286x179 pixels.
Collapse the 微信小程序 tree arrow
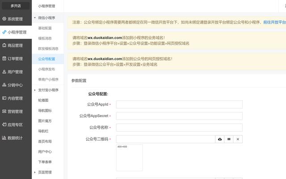[x=35, y=18]
